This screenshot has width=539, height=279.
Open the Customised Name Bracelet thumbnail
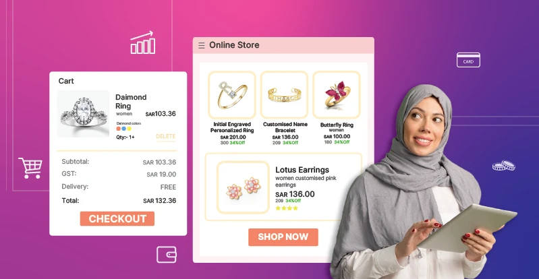[284, 95]
